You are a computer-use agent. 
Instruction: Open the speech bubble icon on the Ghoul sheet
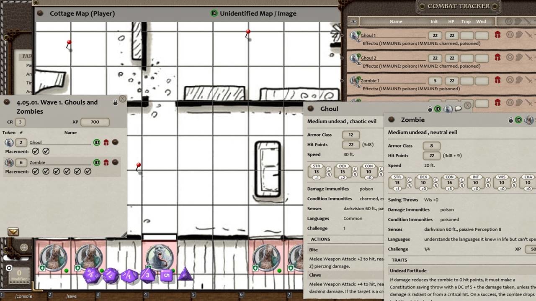[459, 109]
